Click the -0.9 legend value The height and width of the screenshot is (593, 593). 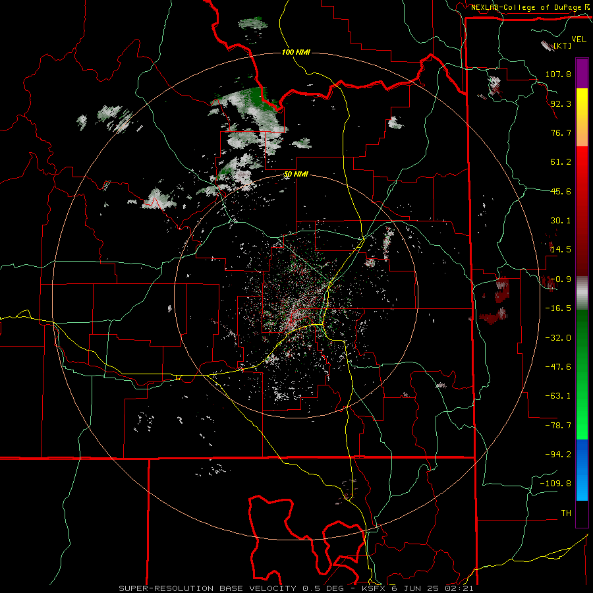[x=561, y=279]
